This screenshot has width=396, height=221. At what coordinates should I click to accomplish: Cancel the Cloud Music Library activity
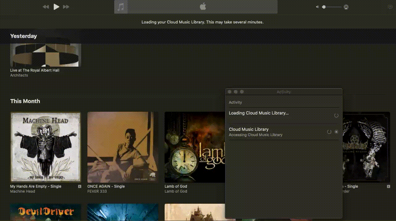pos(336,132)
